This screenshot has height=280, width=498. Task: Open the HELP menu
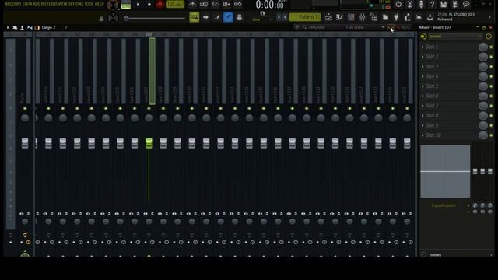(x=100, y=4)
